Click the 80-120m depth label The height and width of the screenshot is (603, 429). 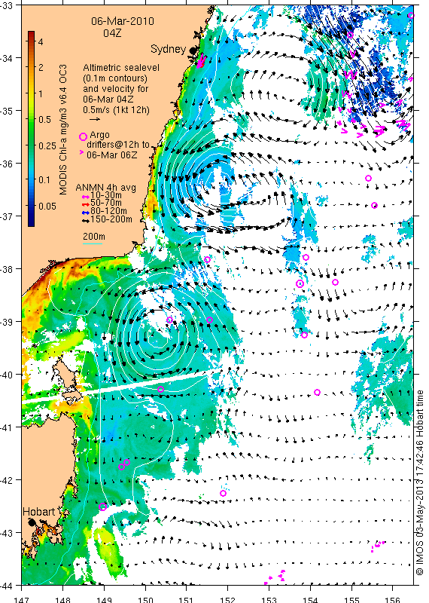click(x=108, y=211)
